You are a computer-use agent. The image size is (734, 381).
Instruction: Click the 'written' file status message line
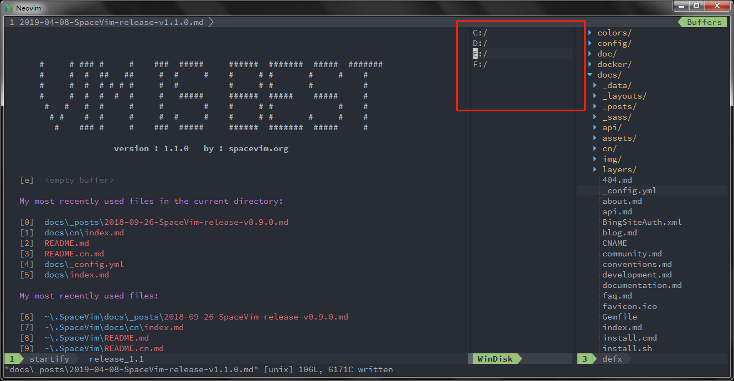(x=199, y=369)
